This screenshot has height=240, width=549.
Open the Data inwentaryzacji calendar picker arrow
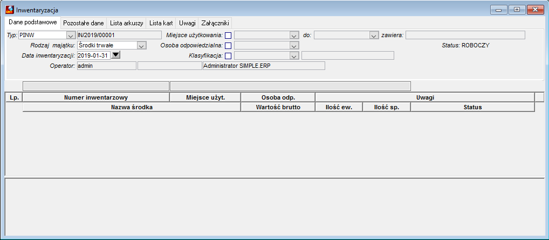click(x=115, y=55)
